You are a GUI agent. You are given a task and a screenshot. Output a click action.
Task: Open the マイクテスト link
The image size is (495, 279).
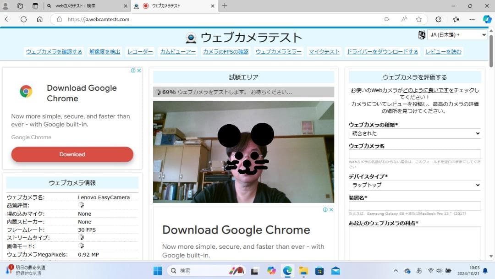coord(324,52)
